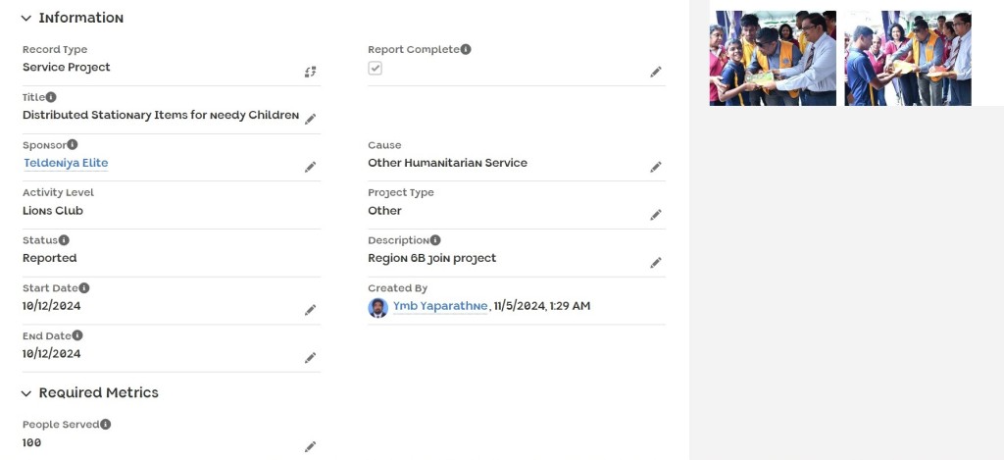
Task: Edit Start Date using its pencil icon
Action: 311,310
